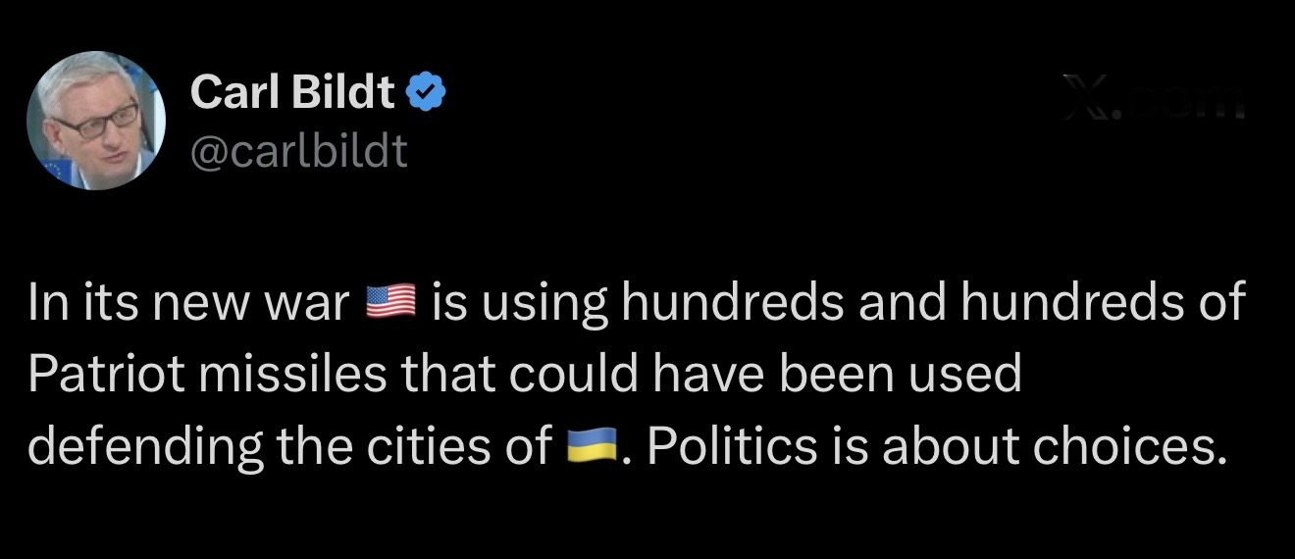Open the @carlbildt handle link
This screenshot has width=1295, height=559.
pos(298,151)
